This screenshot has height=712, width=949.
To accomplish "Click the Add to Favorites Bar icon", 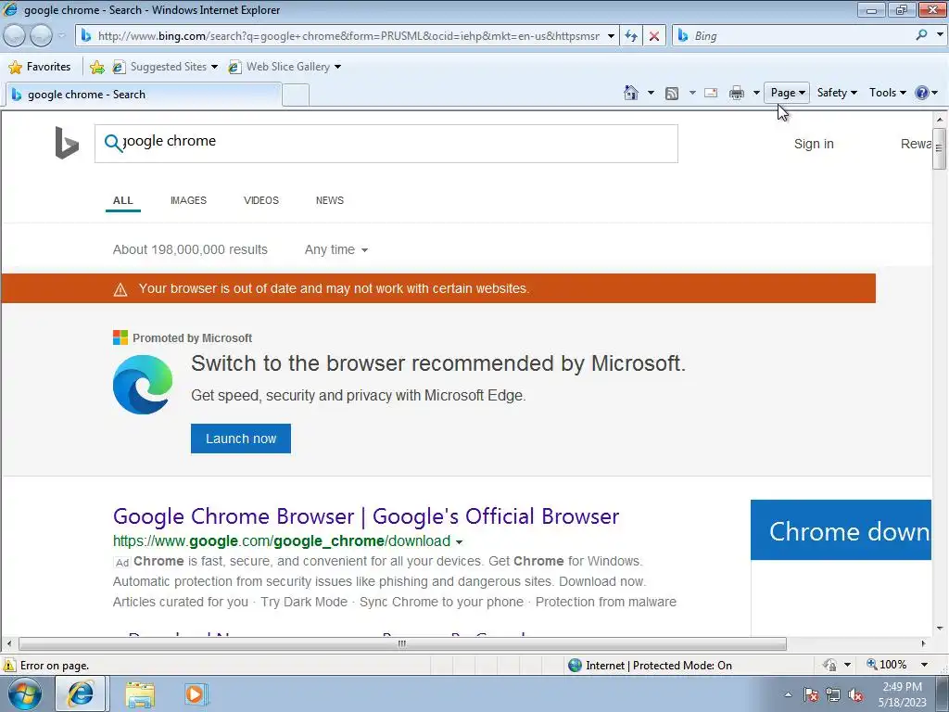I will click(x=96, y=67).
